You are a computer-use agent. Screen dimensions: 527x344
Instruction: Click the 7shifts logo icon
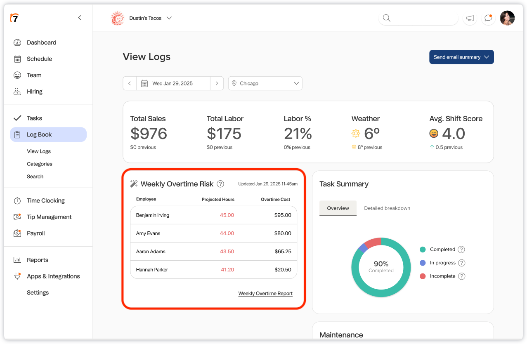pos(14,18)
